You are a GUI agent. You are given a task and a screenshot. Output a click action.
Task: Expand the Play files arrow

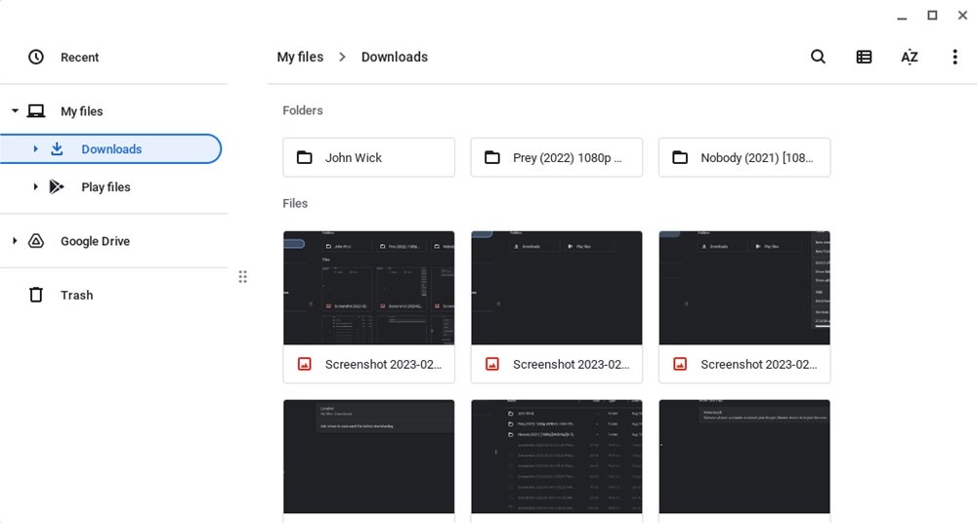(35, 186)
